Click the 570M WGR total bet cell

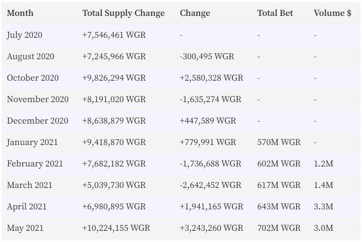click(279, 142)
